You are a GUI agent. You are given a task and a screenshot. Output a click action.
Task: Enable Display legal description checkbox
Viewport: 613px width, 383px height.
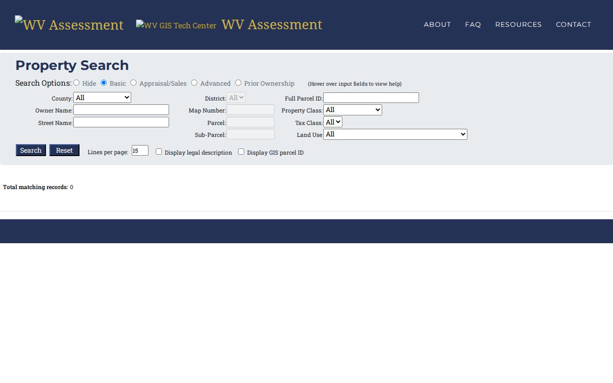(159, 152)
